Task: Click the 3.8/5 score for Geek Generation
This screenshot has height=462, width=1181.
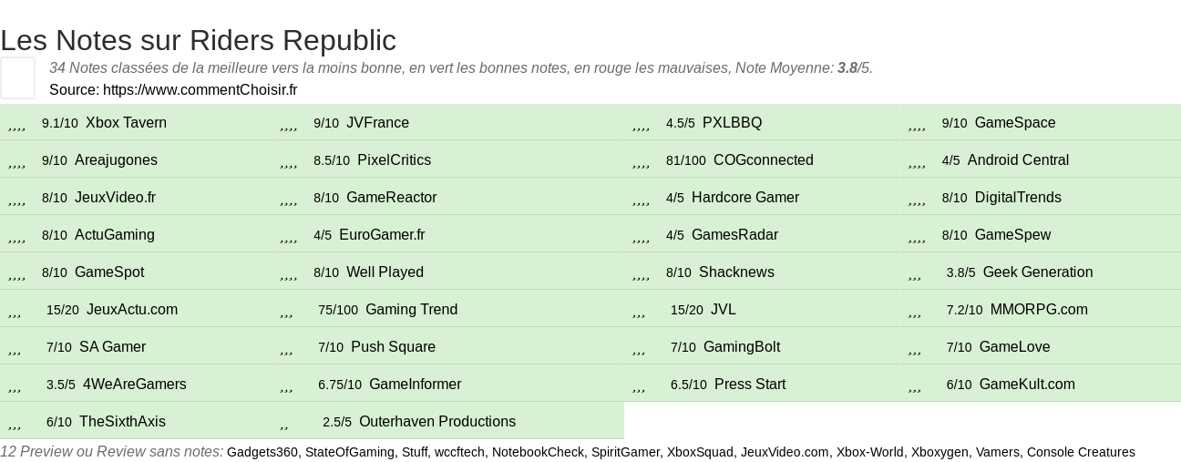Action: (960, 272)
